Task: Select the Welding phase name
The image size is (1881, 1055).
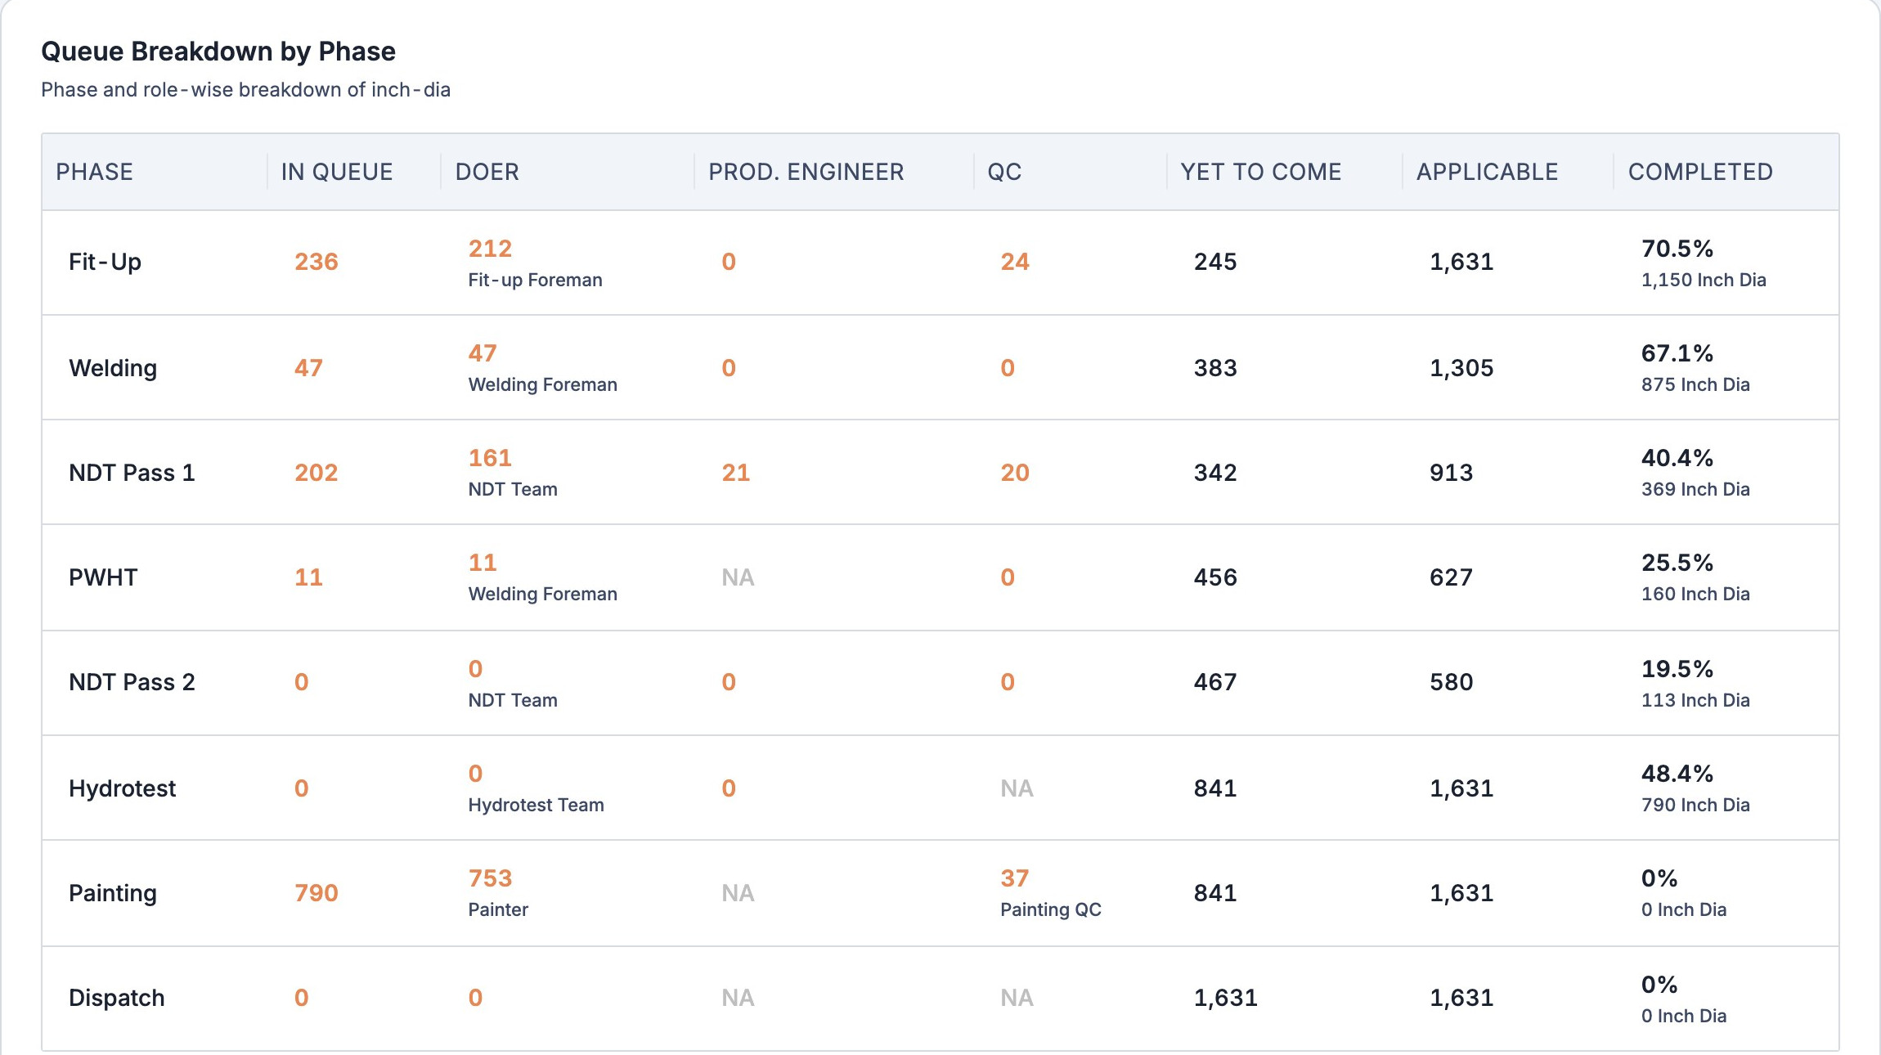Action: [113, 368]
